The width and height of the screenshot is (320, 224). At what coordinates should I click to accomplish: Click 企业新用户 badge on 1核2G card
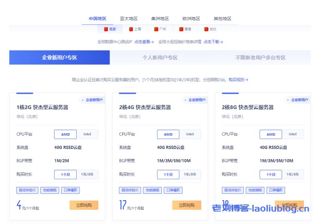92,100
